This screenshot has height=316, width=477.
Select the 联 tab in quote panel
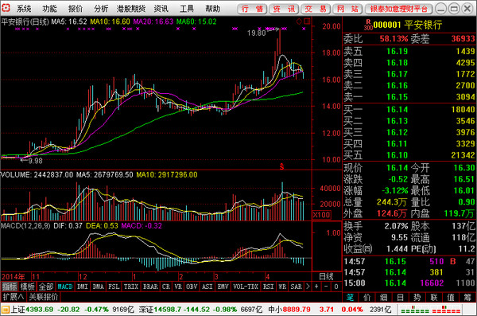tap(434, 297)
